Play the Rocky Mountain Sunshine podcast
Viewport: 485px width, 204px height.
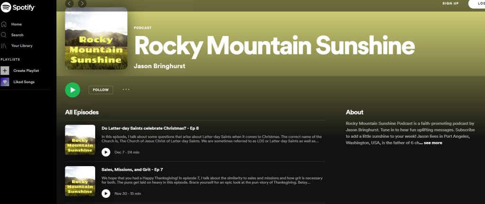click(x=72, y=89)
